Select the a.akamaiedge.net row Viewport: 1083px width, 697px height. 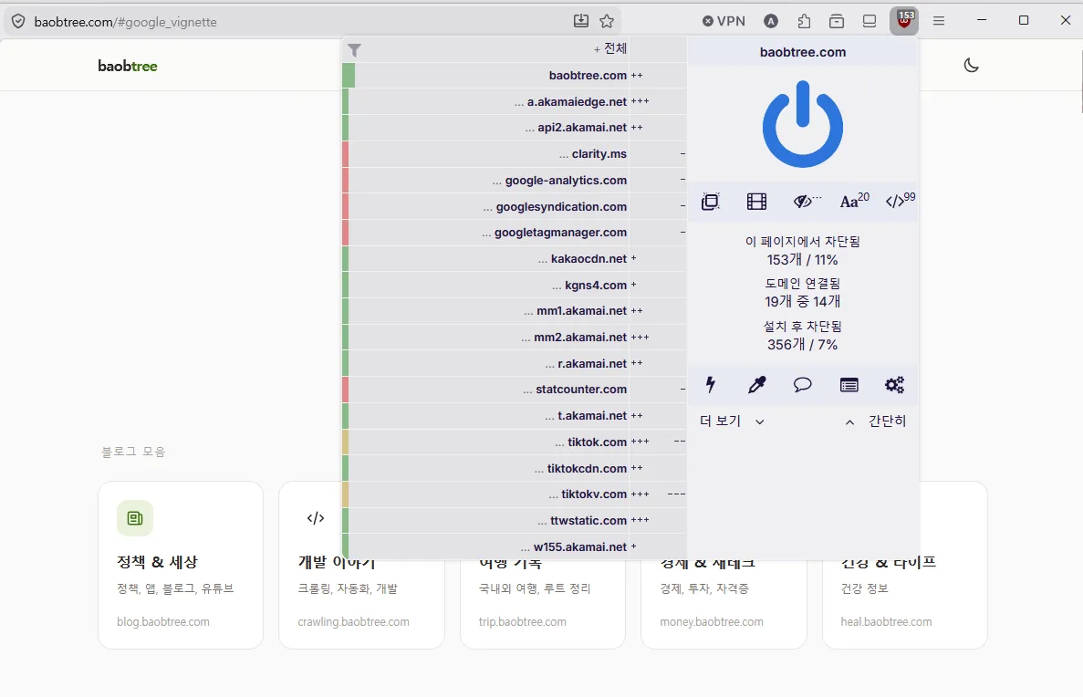click(x=514, y=101)
